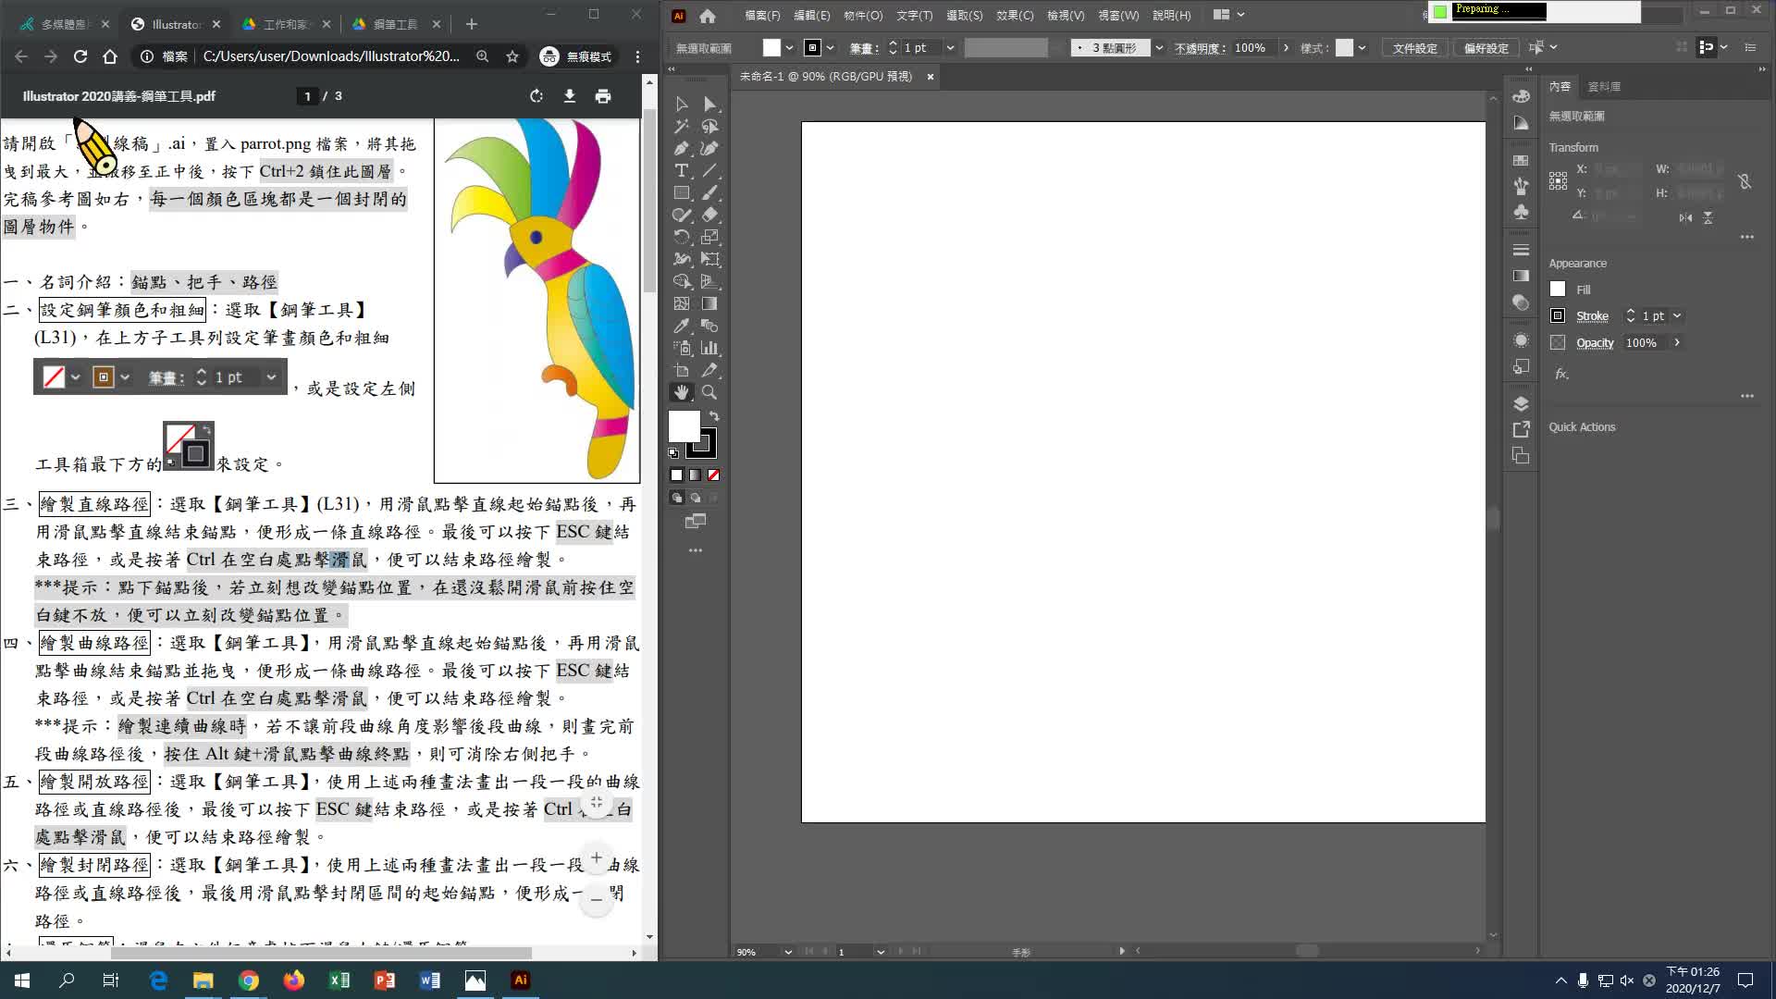This screenshot has width=1776, height=999.
Task: Open the 編輯(E) menu
Action: click(x=811, y=16)
